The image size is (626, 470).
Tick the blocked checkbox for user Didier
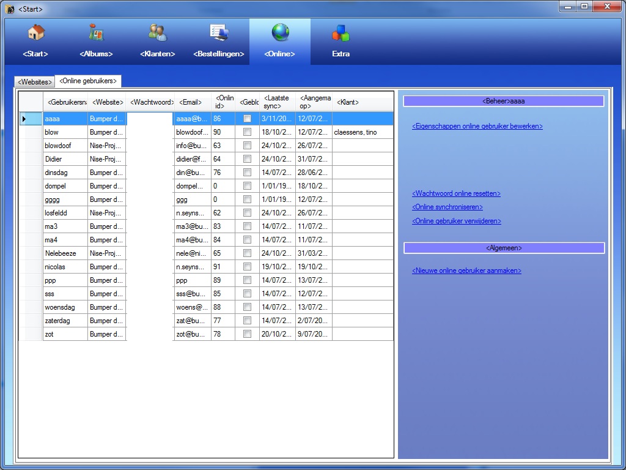click(x=247, y=159)
